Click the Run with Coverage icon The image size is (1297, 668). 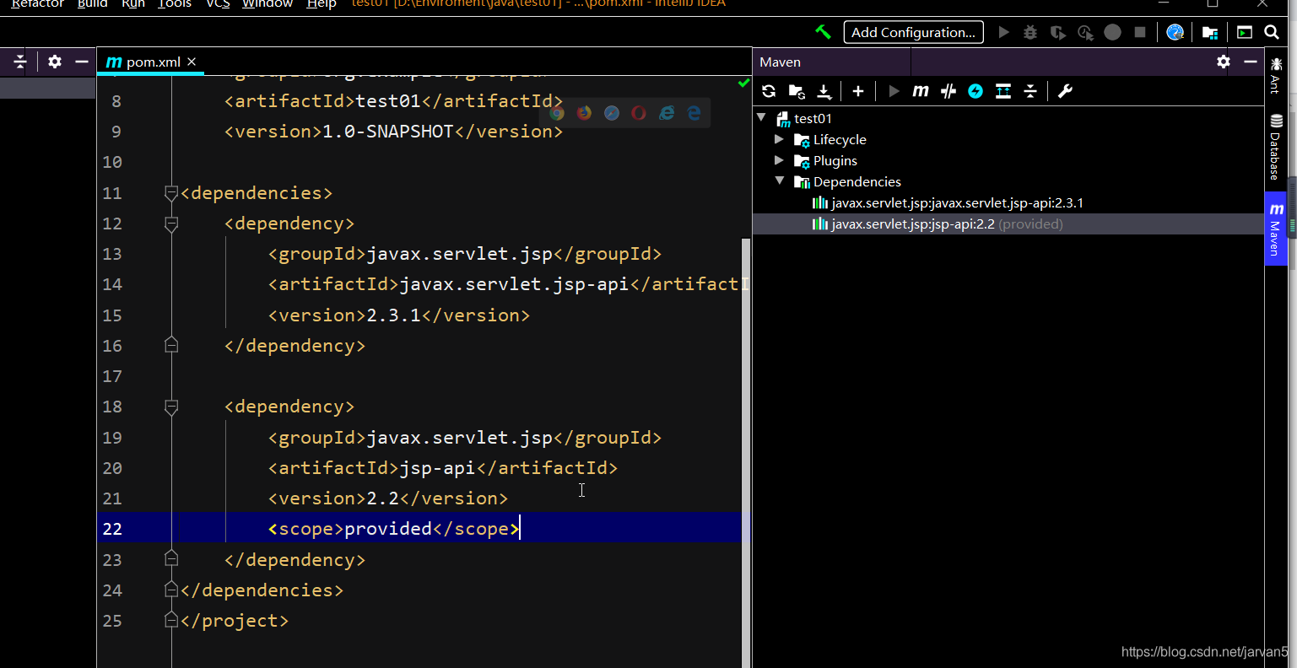pos(1057,32)
